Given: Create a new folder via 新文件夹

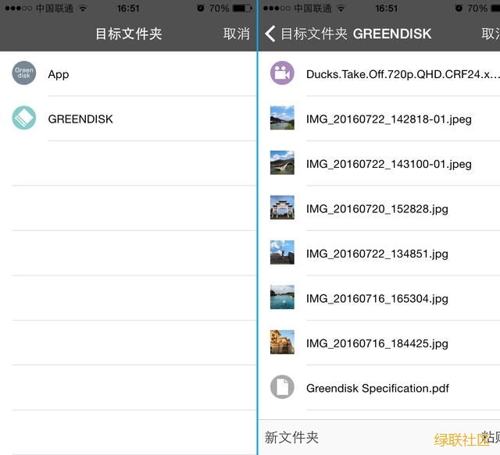Looking at the screenshot, I should tap(291, 437).
